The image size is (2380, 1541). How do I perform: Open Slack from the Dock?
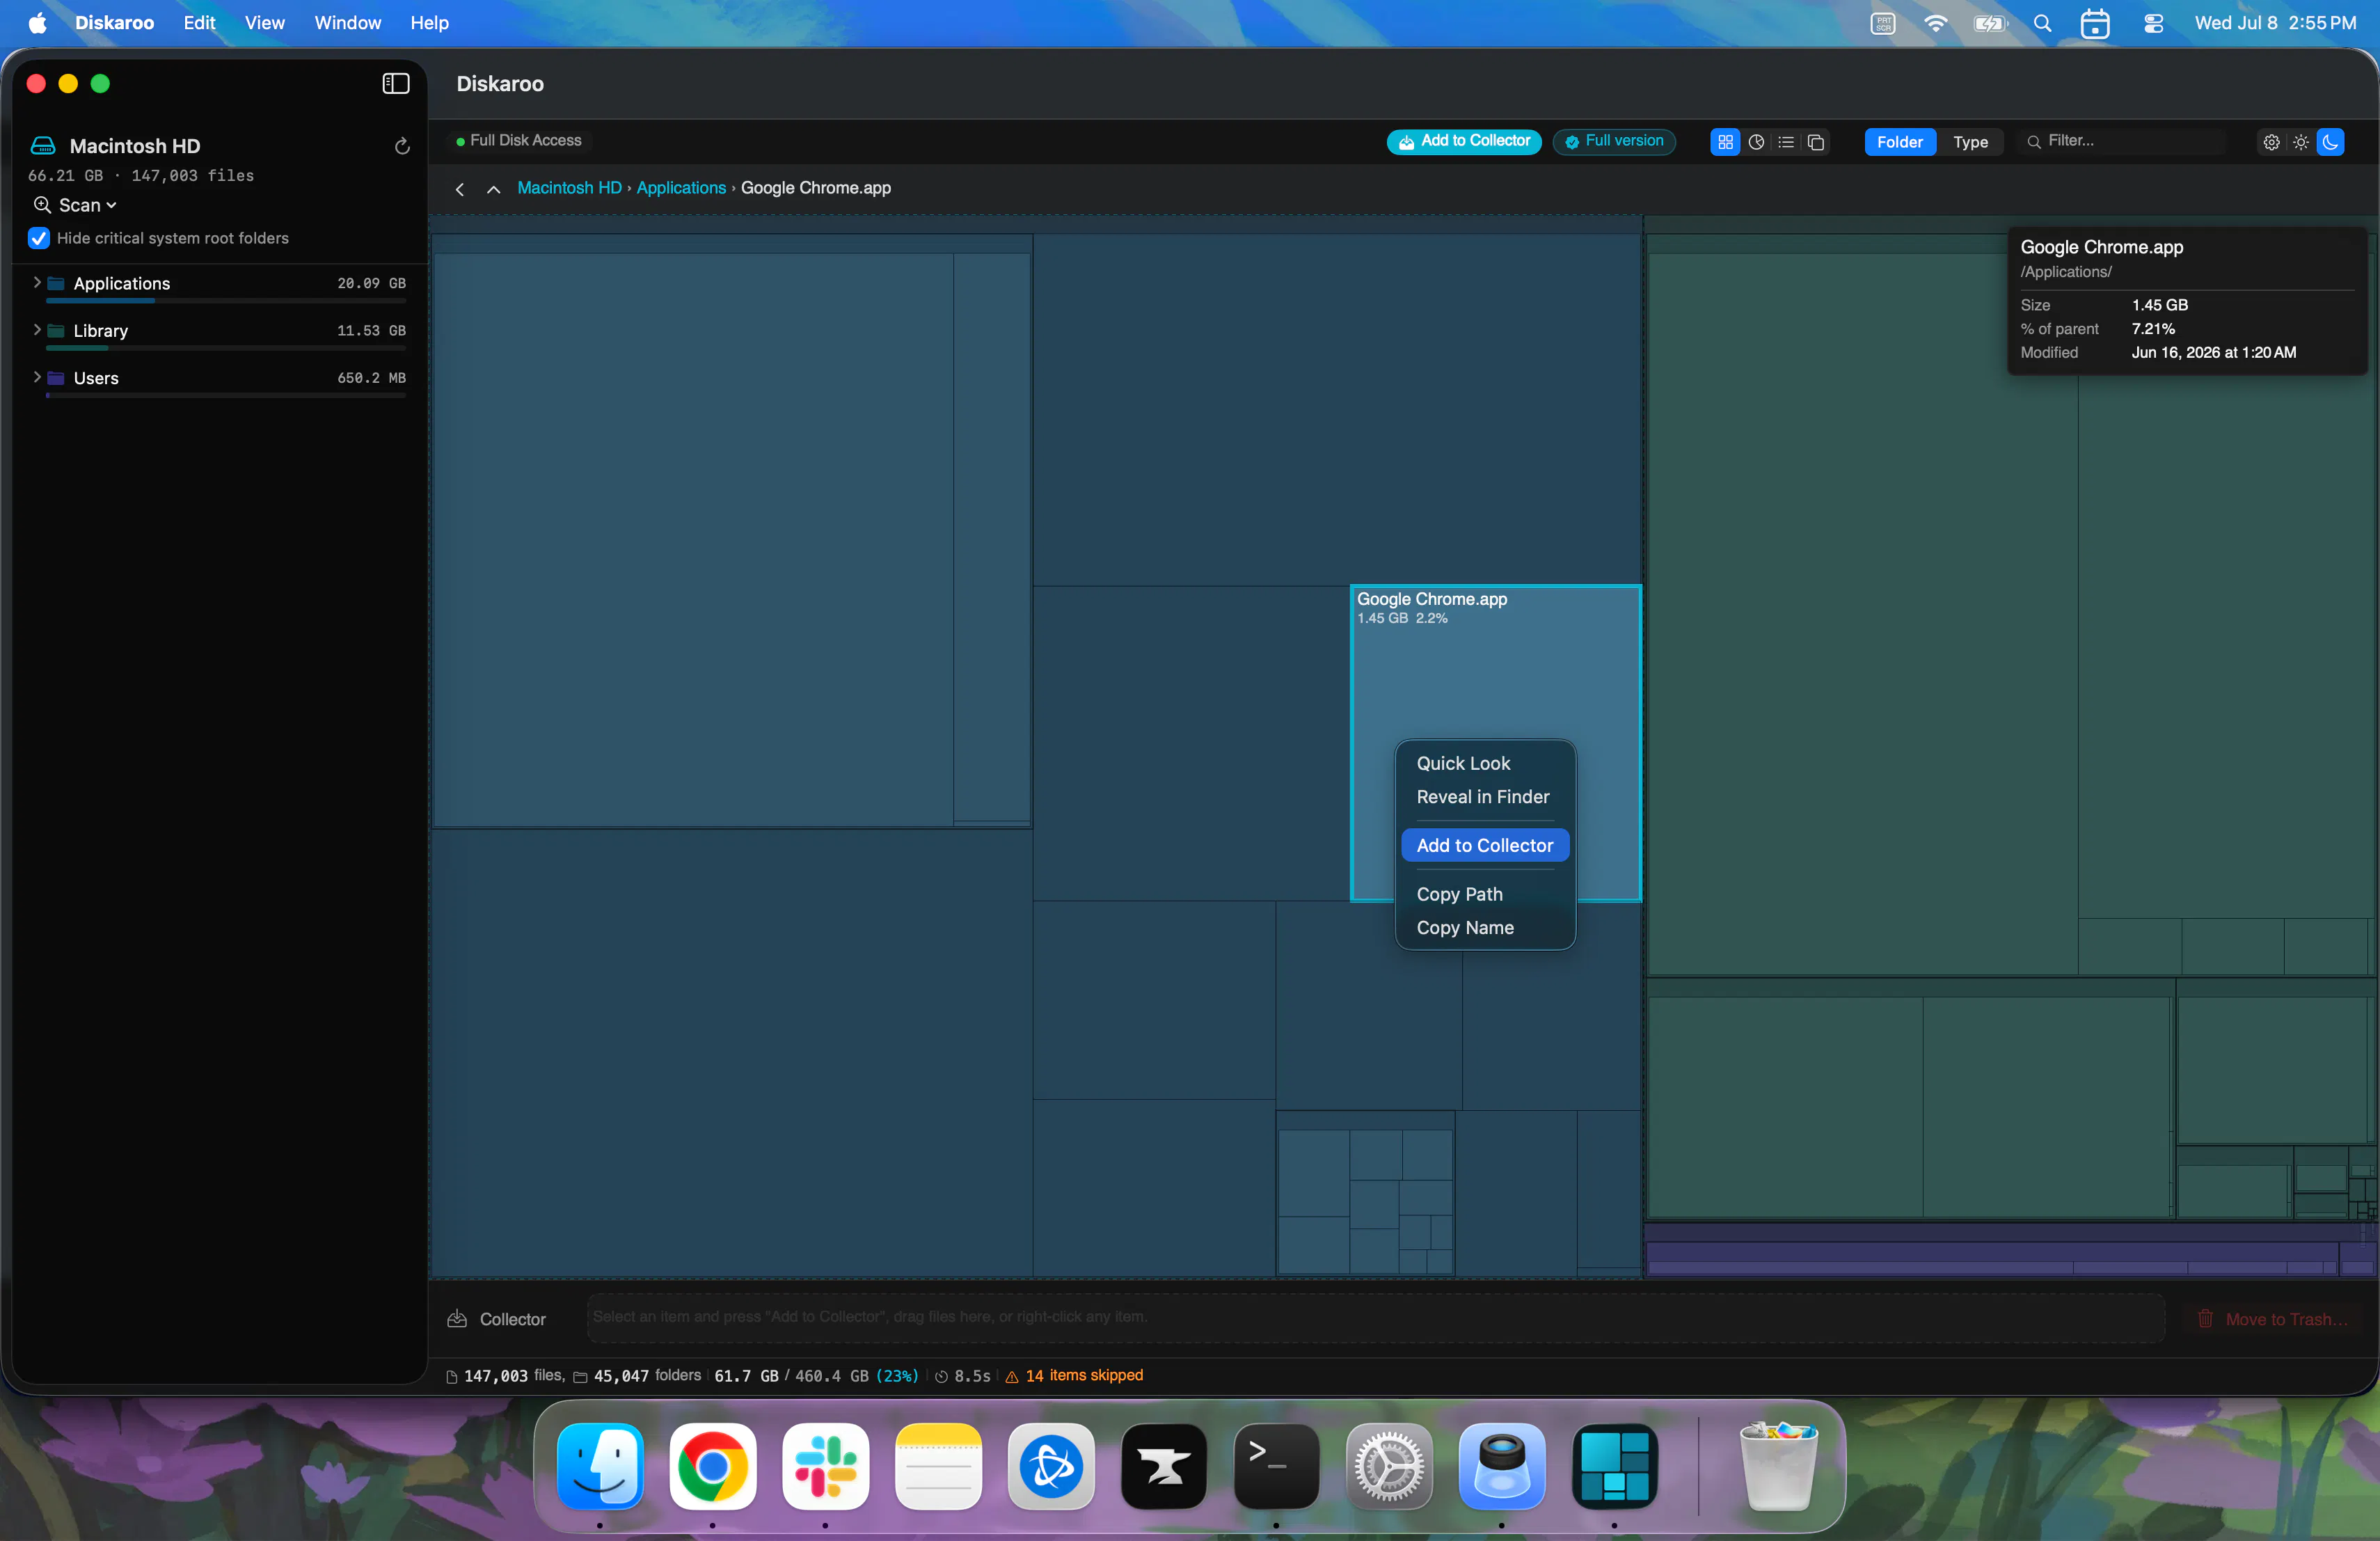(x=825, y=1466)
